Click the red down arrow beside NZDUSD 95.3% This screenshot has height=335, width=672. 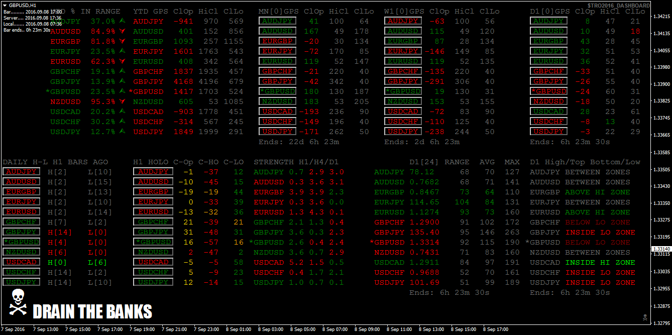[x=122, y=101]
